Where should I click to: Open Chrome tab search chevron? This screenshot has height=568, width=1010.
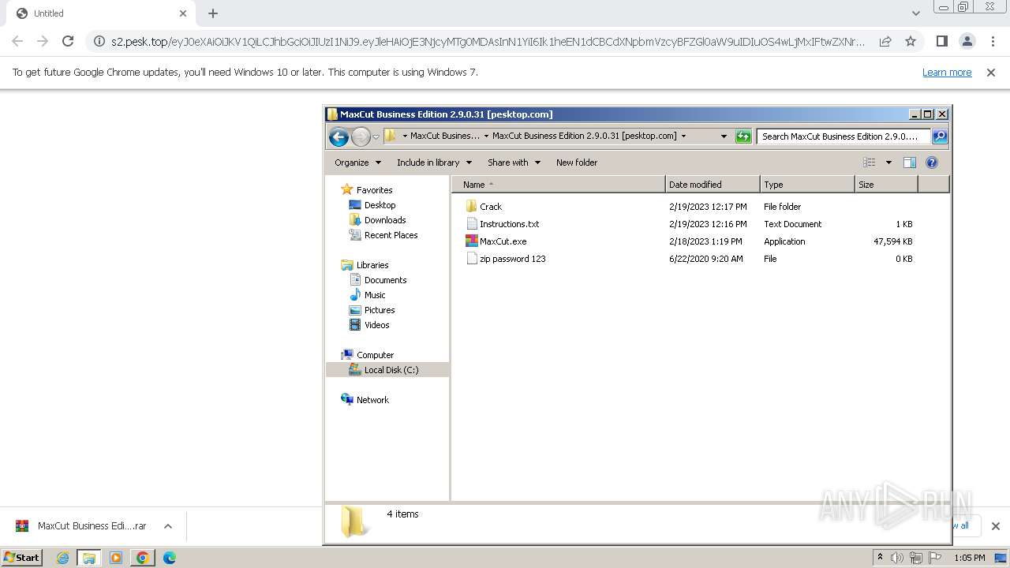pos(915,13)
